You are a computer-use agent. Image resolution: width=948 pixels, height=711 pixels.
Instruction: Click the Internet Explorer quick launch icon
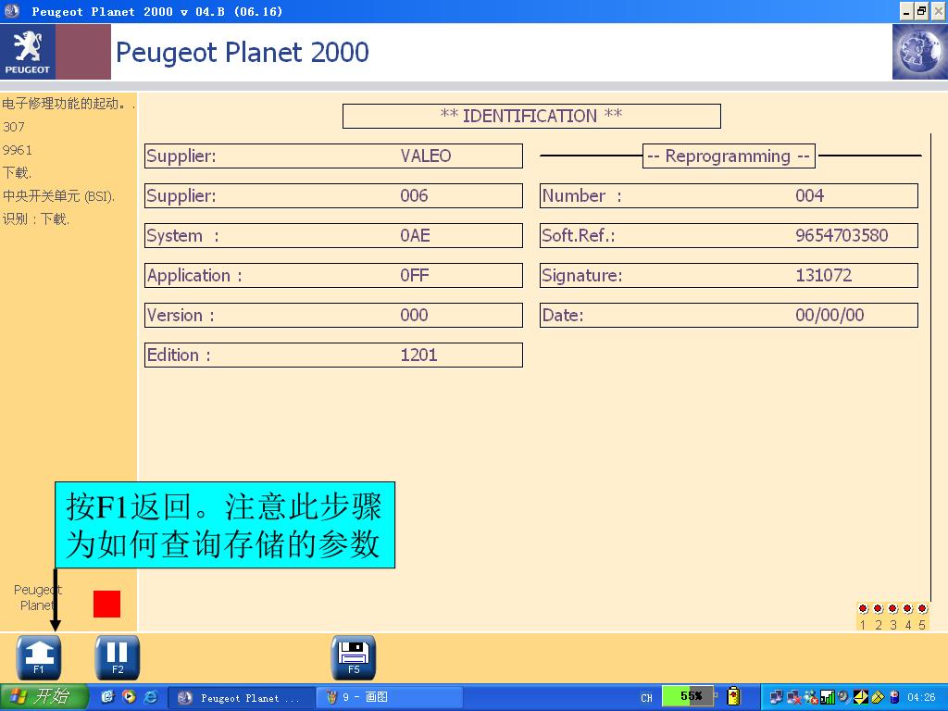(x=151, y=697)
